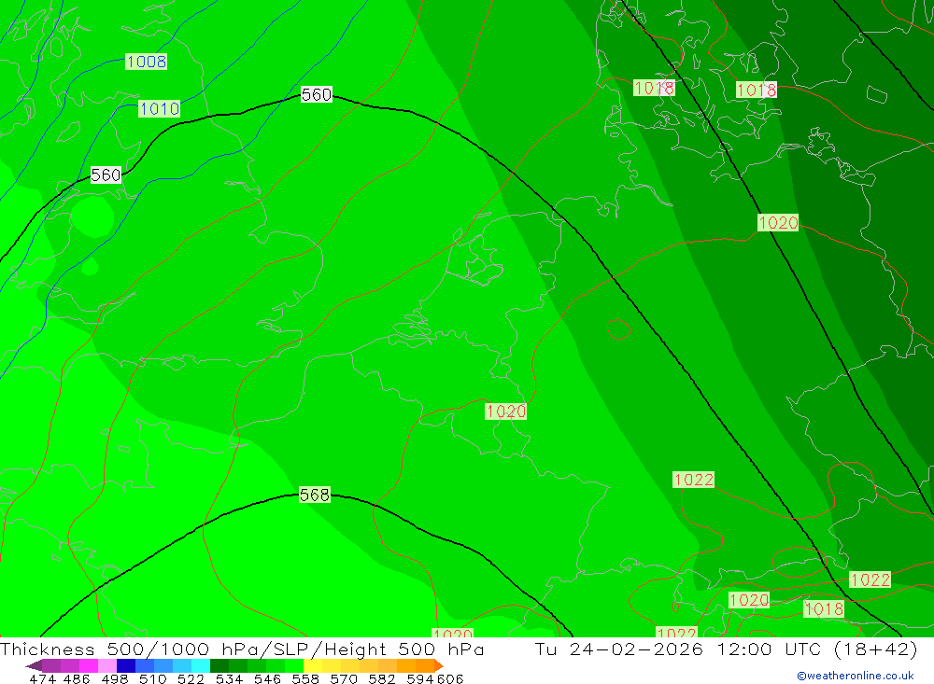Viewport: 934px width, 684px height.
Task: Click the 1022 label above the Alps region
Action: [693, 480]
